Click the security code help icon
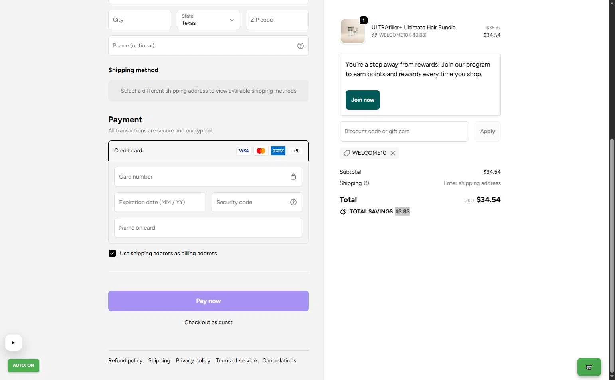Screen dimensions: 615x380 293,202
